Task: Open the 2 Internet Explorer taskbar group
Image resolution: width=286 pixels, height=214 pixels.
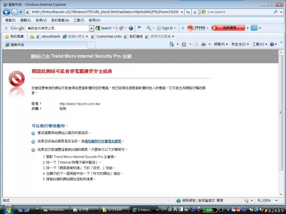Action: pos(144,210)
